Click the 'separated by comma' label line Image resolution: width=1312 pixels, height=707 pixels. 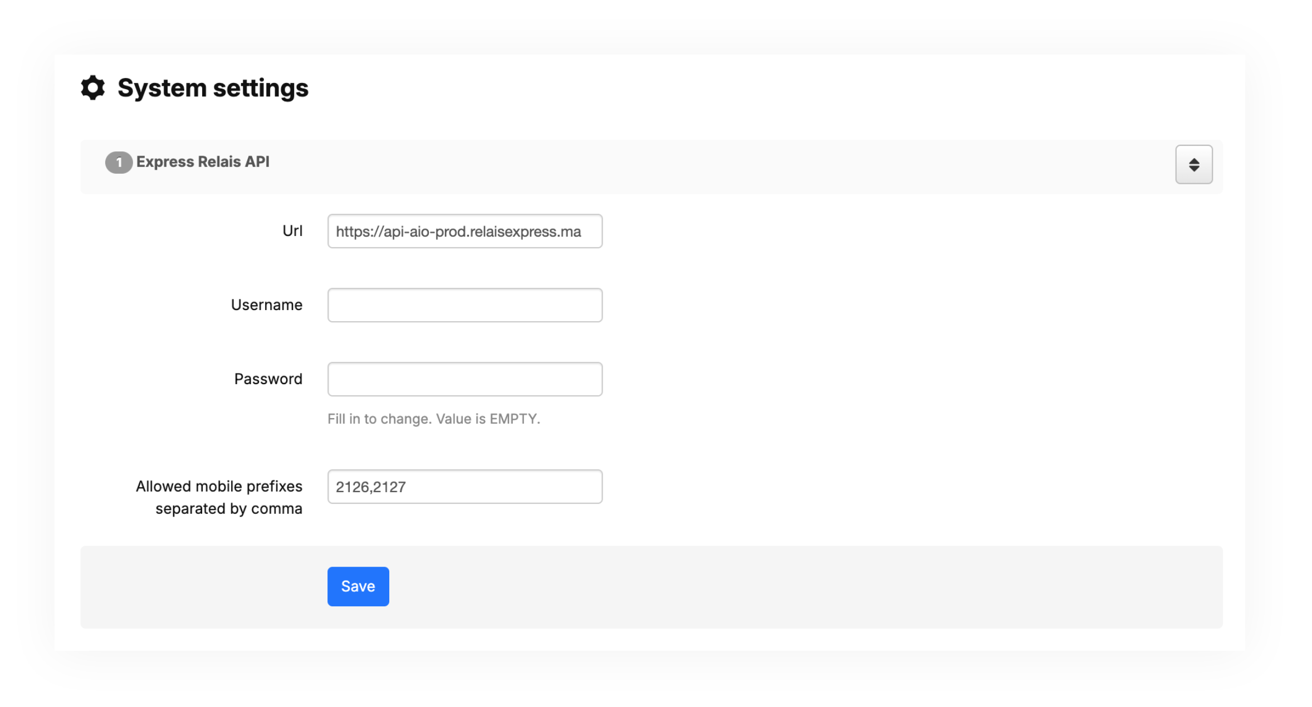tap(228, 509)
